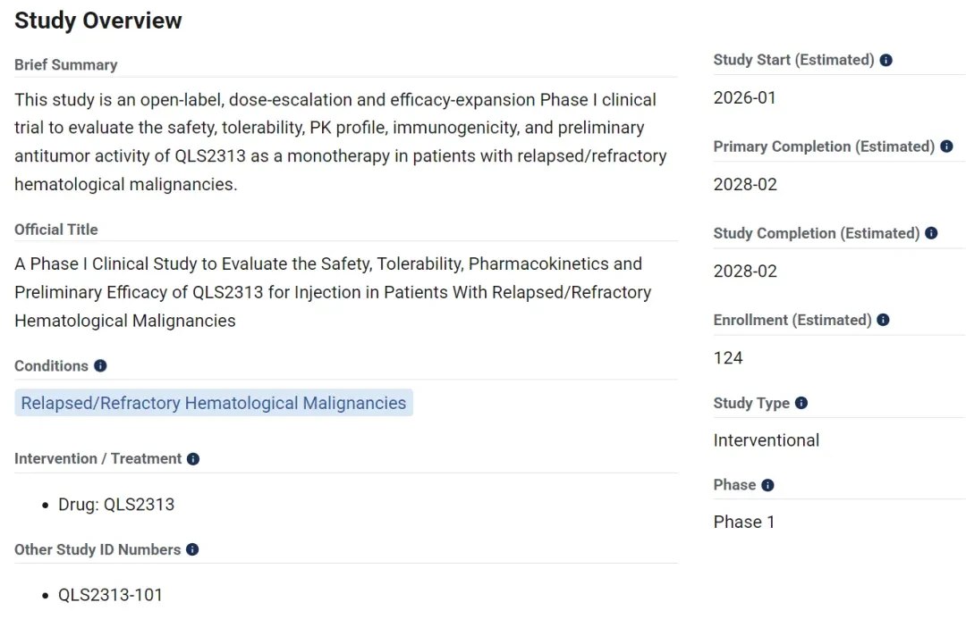Screen dimensions: 966x619
Task: Click the Drug: QLS2313 intervention item
Action: click(116, 505)
